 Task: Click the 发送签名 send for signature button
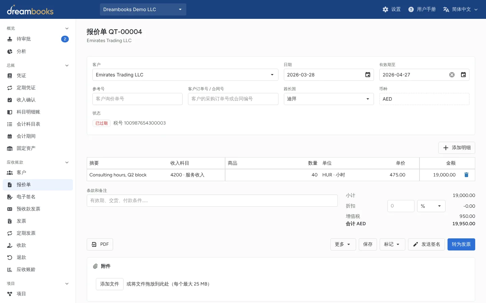point(426,244)
